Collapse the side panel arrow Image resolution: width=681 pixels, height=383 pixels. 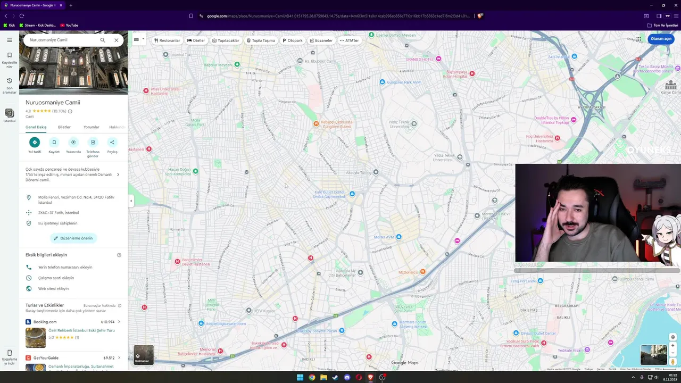point(131,201)
